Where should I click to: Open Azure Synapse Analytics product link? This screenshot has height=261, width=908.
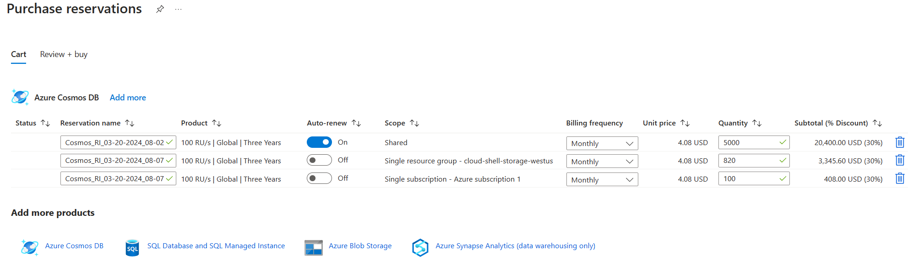point(515,246)
